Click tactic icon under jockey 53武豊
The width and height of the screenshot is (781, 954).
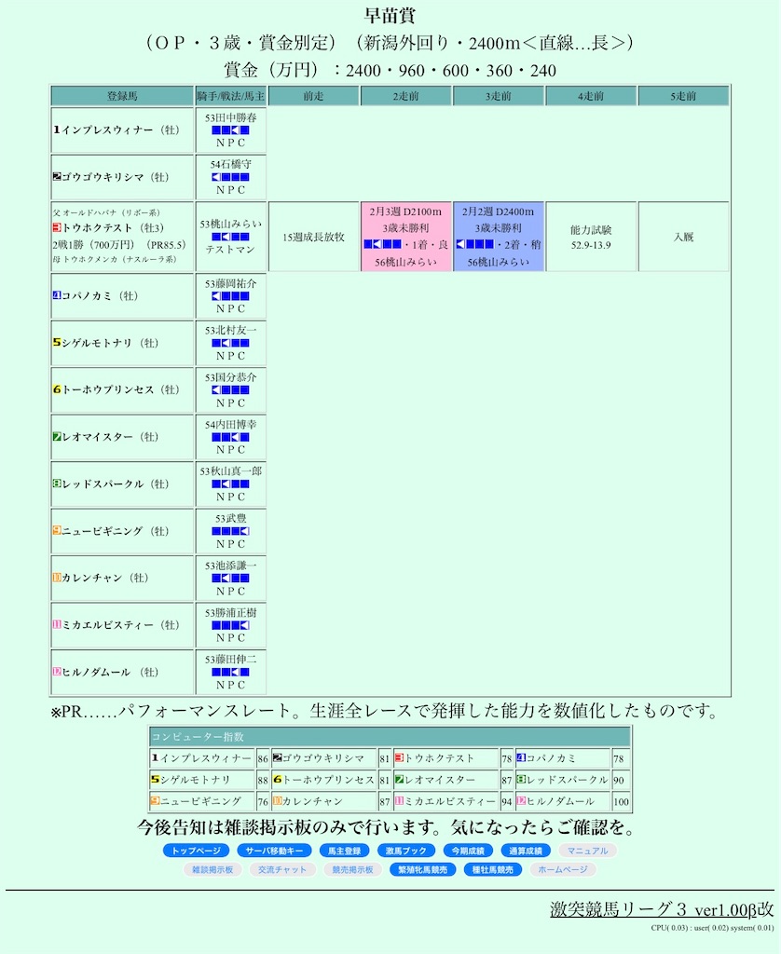click(231, 531)
